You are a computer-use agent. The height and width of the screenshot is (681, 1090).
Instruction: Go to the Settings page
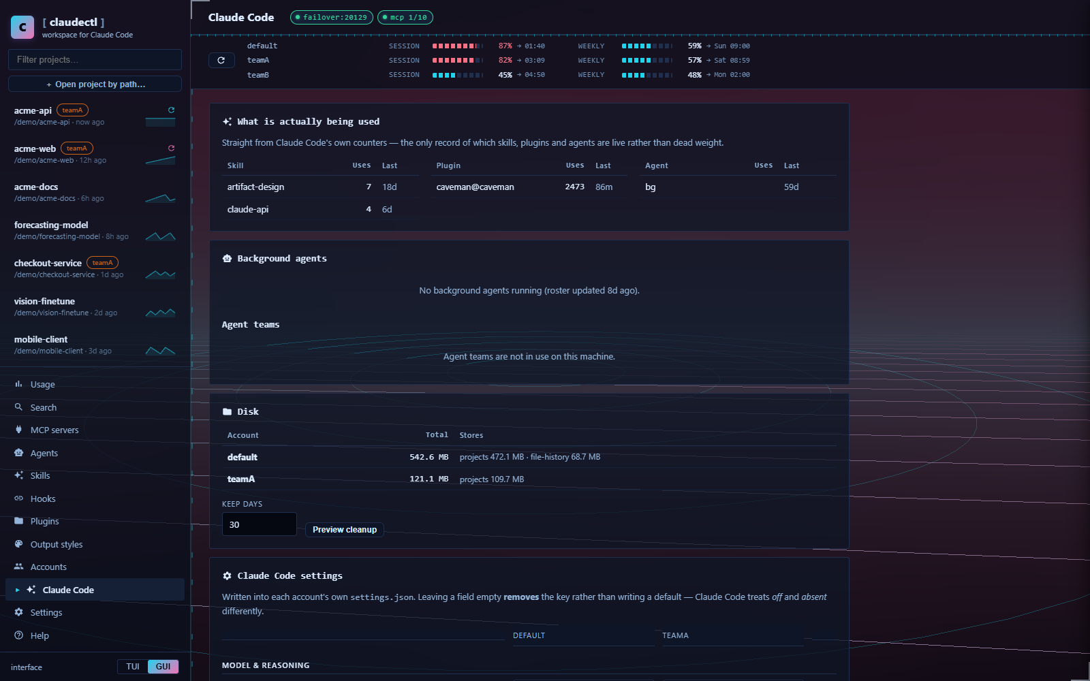[95, 612]
